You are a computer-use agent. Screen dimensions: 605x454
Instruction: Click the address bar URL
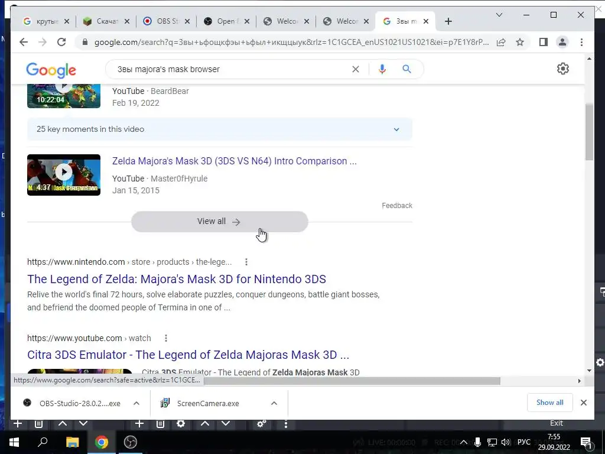coord(291,42)
